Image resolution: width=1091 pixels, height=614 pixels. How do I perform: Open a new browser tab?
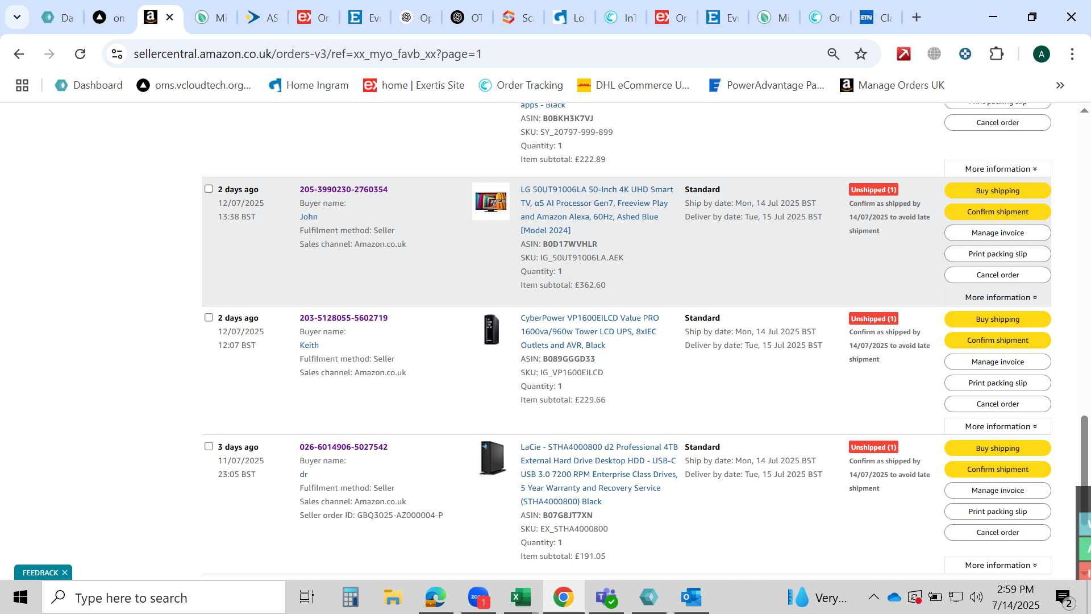916,17
